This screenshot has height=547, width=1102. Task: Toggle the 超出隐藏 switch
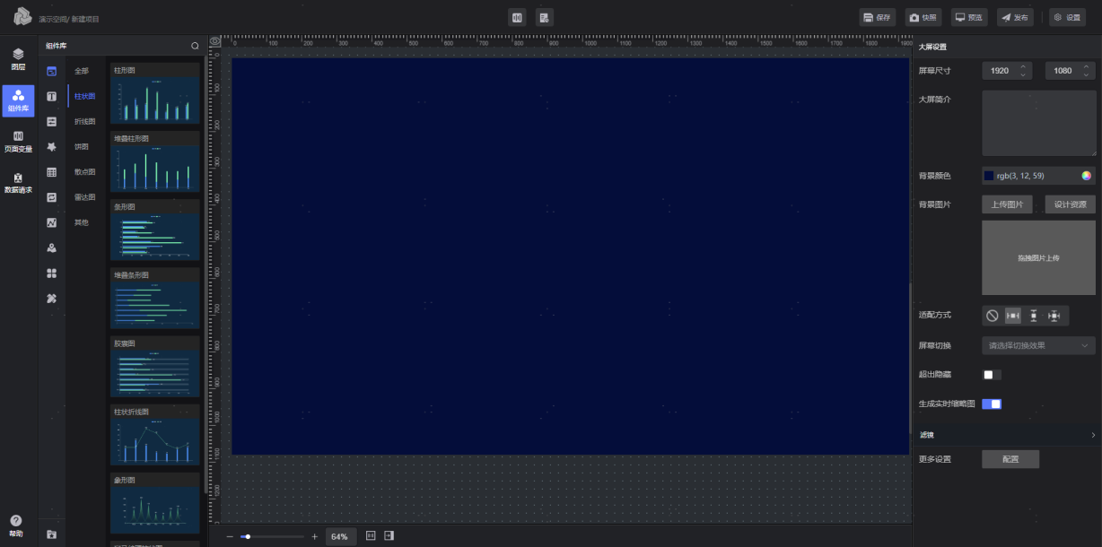pos(992,375)
